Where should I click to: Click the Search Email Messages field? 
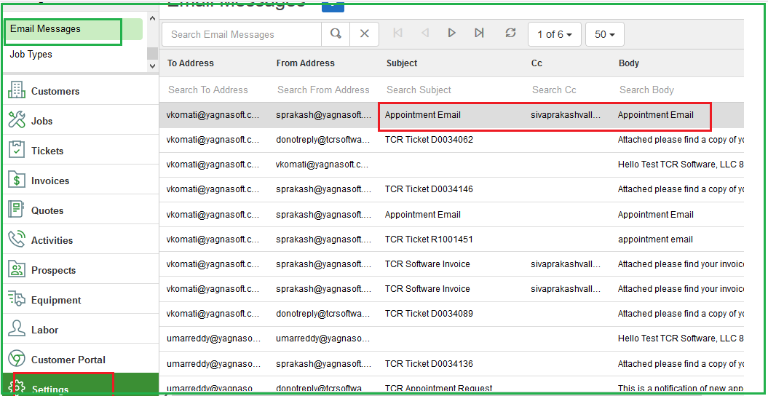[x=241, y=34]
